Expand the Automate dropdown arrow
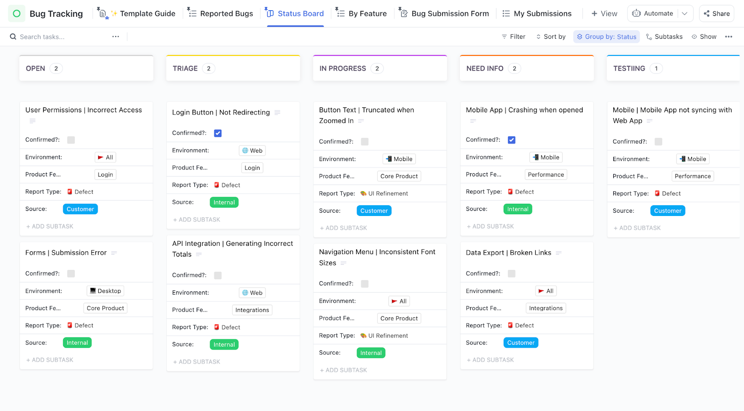The image size is (744, 411). 684,13
